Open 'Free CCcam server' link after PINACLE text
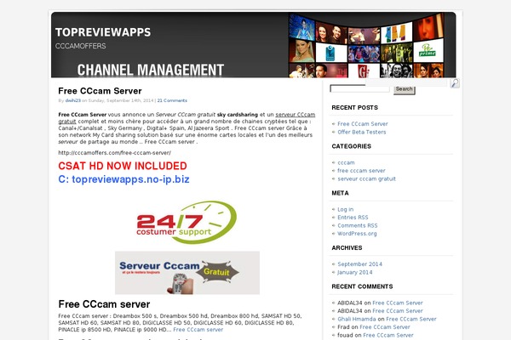This screenshot has height=340, width=511. point(198,330)
